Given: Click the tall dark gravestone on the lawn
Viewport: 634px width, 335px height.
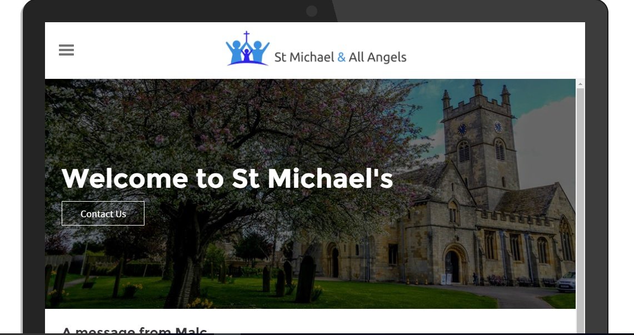Looking at the screenshot, I should point(305,279).
